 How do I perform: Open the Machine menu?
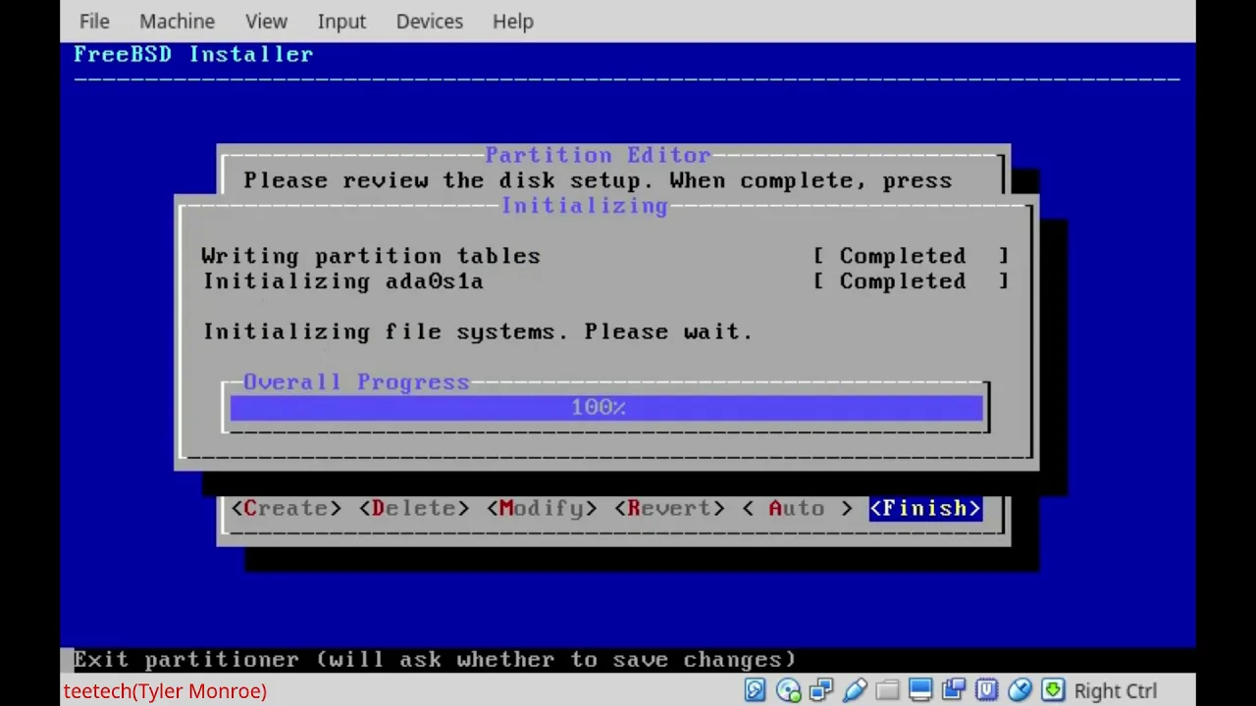[x=177, y=21]
